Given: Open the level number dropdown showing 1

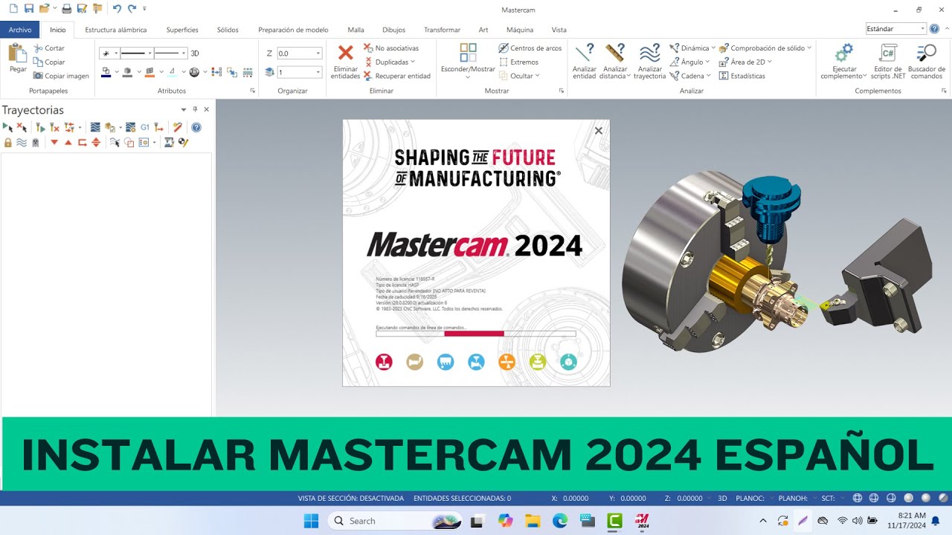Looking at the screenshot, I should click(x=318, y=72).
